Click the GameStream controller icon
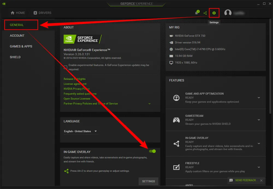Viewport: 273px width, 189px height. click(176, 120)
